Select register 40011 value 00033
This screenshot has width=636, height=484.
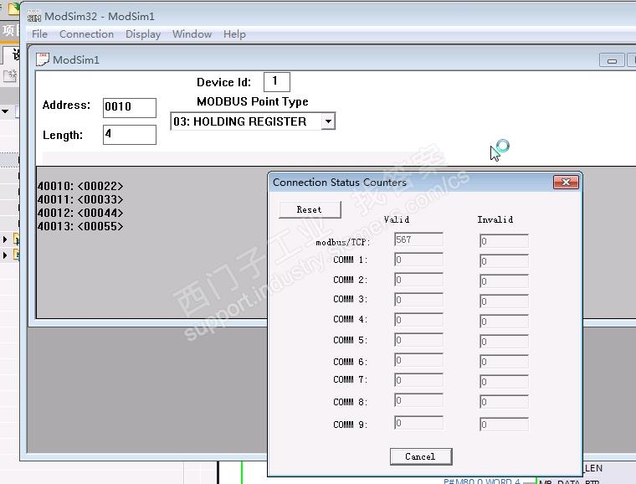[x=79, y=199]
